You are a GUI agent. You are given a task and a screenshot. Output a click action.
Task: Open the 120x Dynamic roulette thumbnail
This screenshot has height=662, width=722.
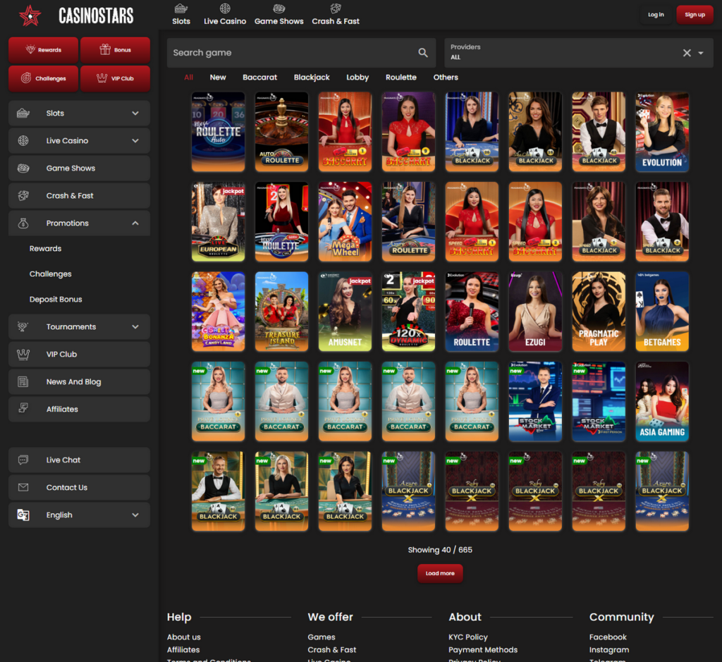[x=408, y=311]
